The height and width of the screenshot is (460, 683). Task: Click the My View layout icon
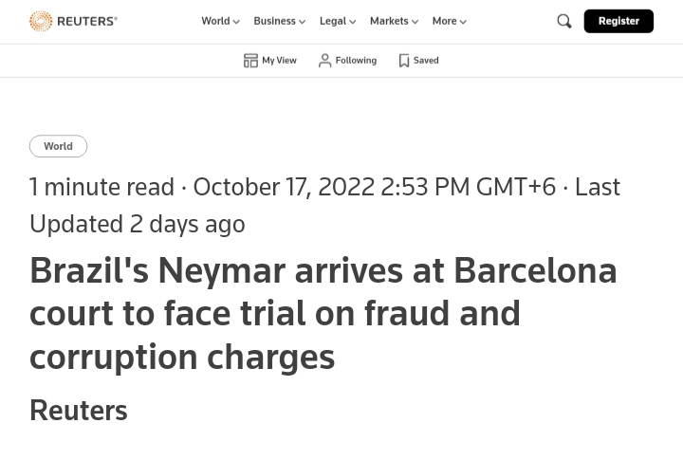point(250,60)
